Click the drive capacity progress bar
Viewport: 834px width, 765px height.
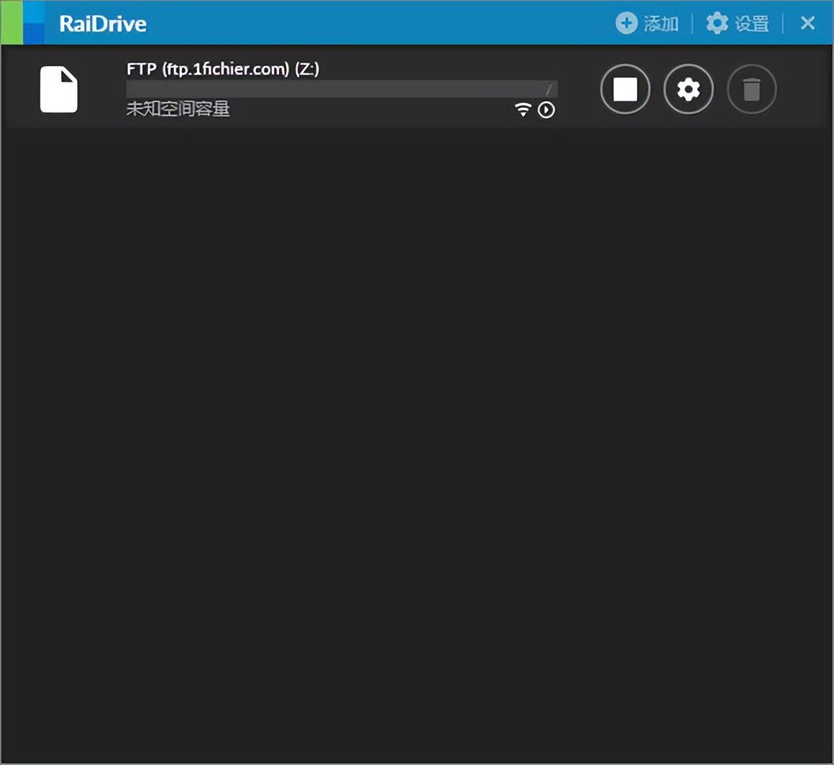pos(342,89)
